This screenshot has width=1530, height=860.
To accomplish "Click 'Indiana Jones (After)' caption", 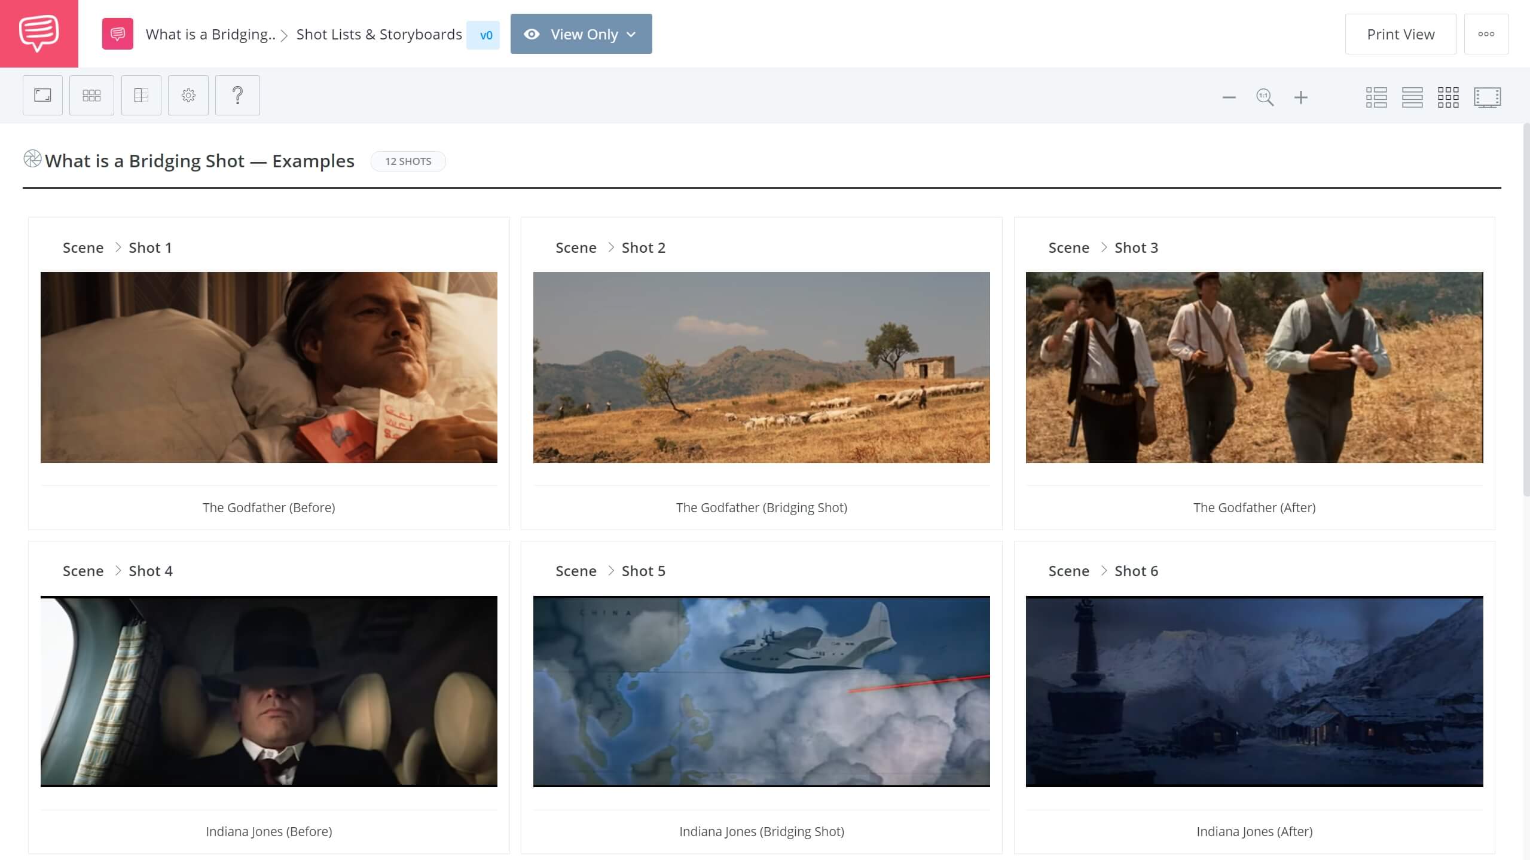I will click(1254, 831).
